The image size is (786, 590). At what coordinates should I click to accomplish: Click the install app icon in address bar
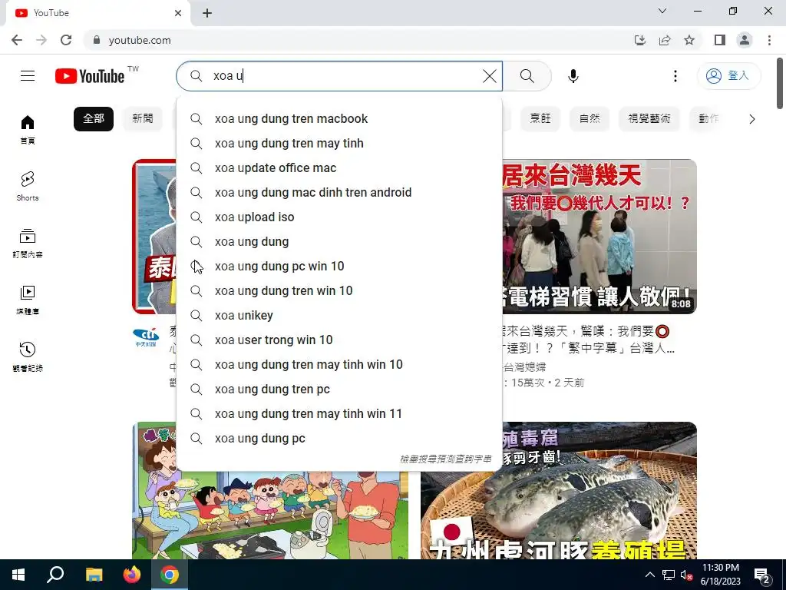click(x=640, y=40)
